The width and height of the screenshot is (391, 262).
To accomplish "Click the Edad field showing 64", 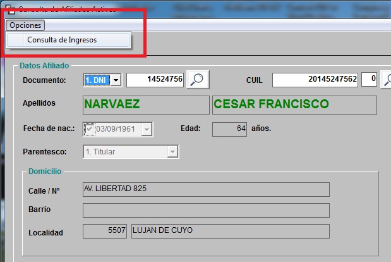I will [x=229, y=129].
